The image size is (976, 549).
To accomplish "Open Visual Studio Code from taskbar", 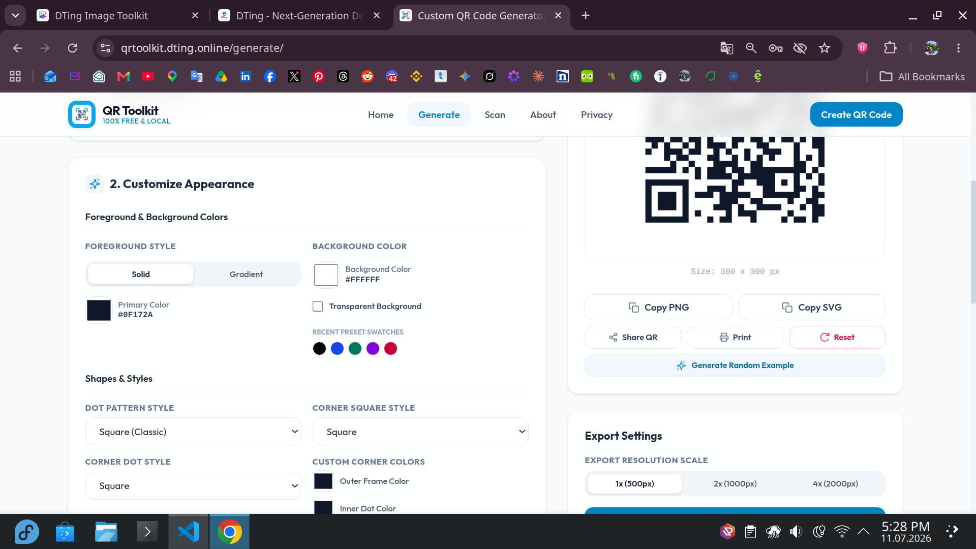I will (x=189, y=532).
